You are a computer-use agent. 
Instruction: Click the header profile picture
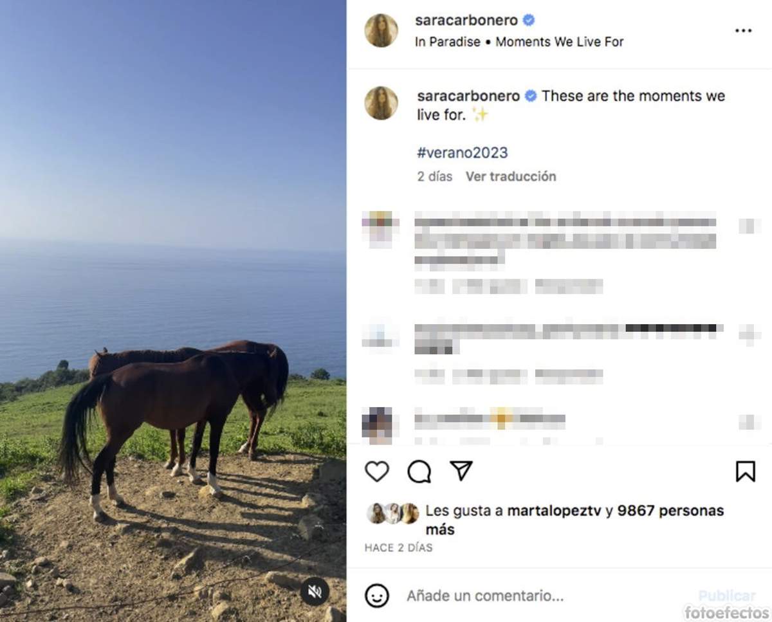381,30
